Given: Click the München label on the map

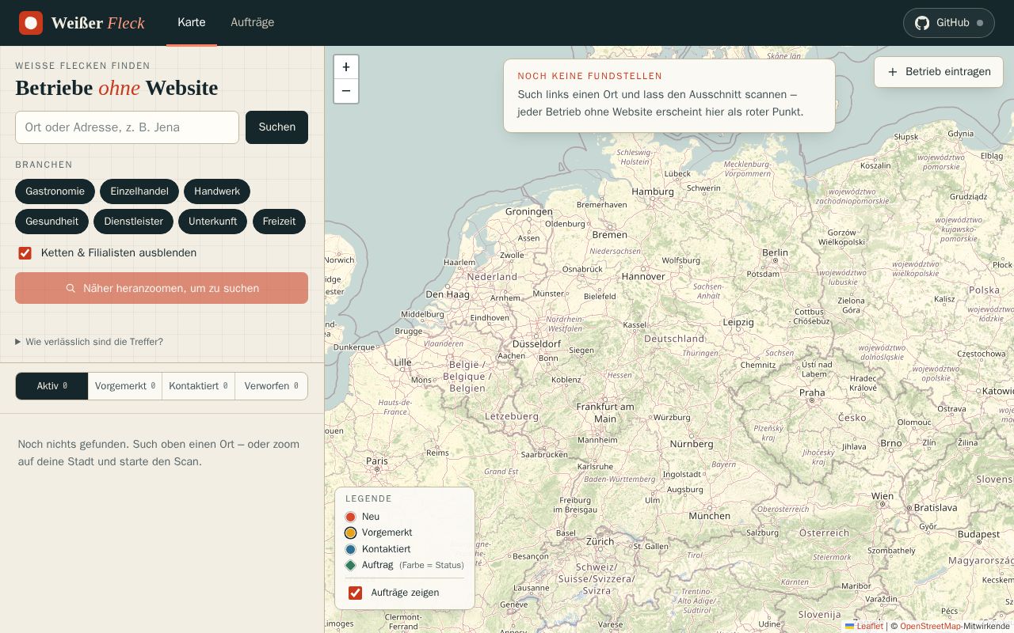Looking at the screenshot, I should tap(710, 516).
